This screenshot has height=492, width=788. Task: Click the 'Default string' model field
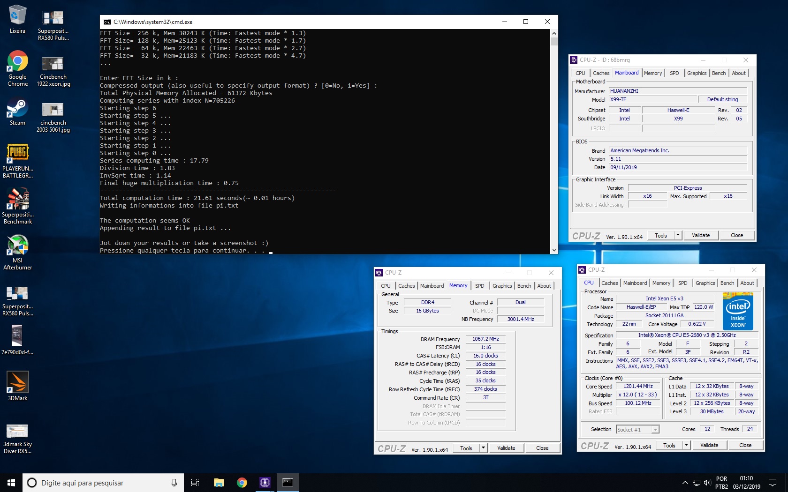[x=722, y=99]
